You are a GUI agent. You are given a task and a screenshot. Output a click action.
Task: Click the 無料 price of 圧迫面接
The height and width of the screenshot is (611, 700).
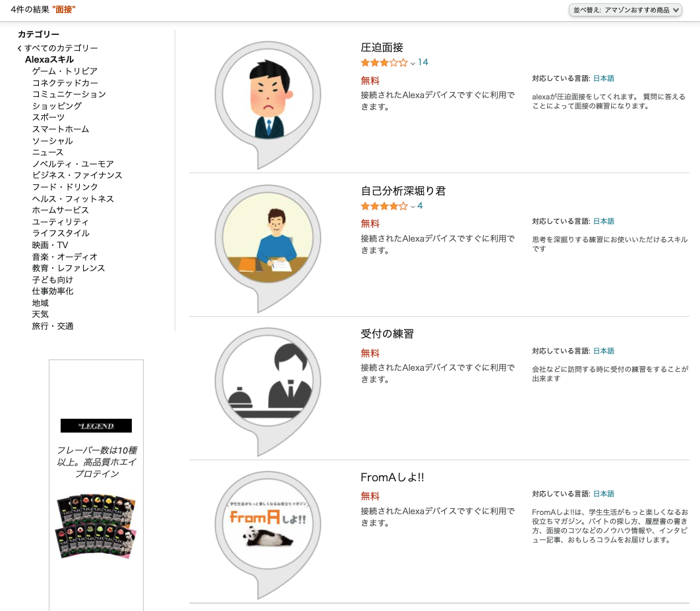[x=370, y=81]
